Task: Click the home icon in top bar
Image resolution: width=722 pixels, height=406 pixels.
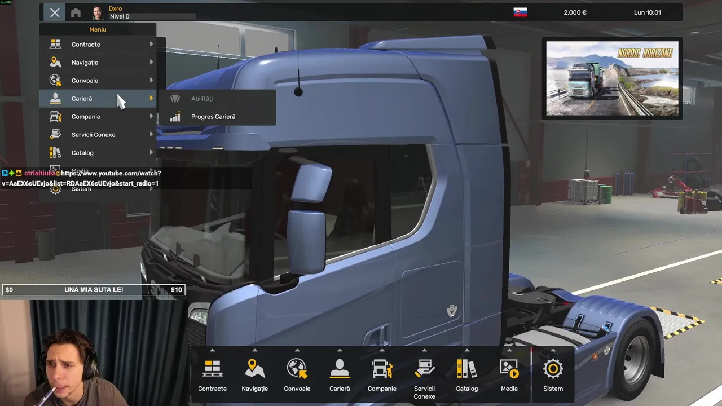Action: tap(76, 12)
